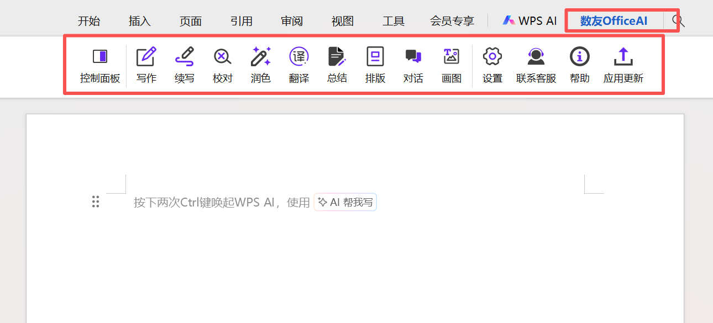Open 设置 settings gear
This screenshot has width=713, height=323.
coord(492,65)
